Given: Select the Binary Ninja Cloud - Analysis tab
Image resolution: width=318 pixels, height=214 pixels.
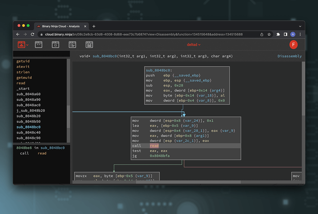Looking at the screenshot, I should coord(61,26).
